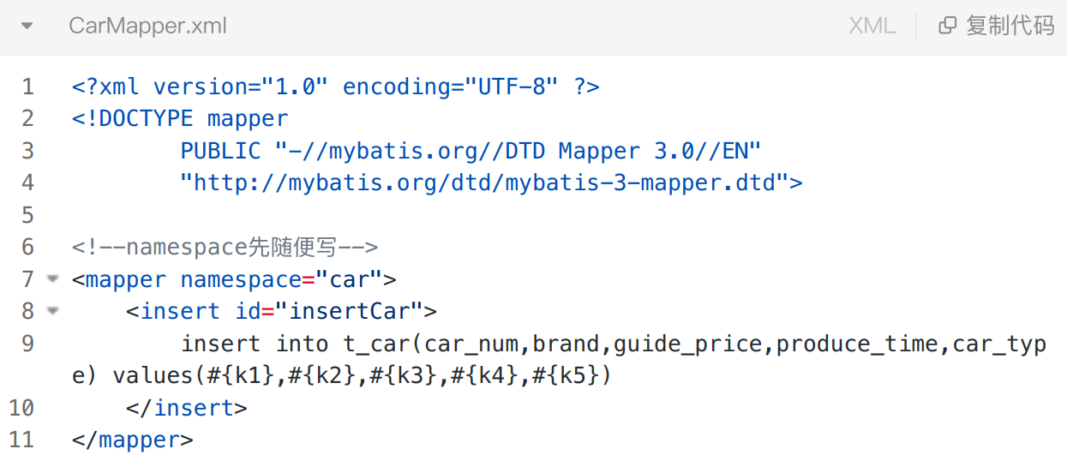This screenshot has height=467, width=1067.
Task: Click line number 1 in gutter
Action: (x=27, y=87)
